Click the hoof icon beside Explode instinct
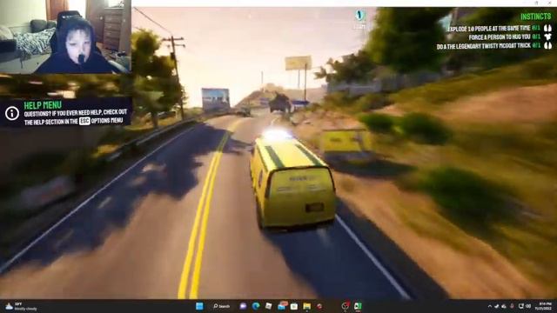The image size is (557, 313). [x=547, y=28]
